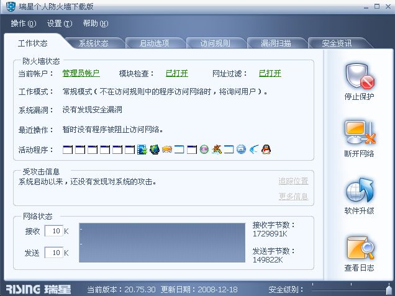Click 已打开 link next to 模块检查

177,73
